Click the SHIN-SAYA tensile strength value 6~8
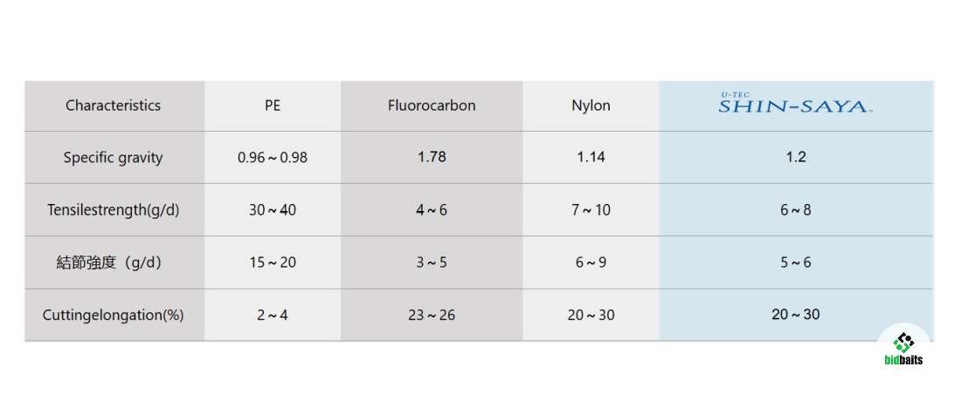961x408 pixels. click(x=795, y=210)
